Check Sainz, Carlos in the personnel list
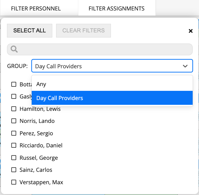199x195 pixels. pos(14,170)
